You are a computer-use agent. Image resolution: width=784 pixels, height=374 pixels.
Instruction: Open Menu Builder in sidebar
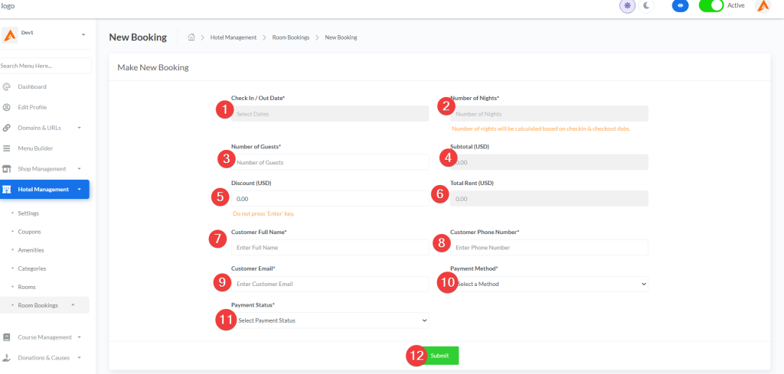click(x=35, y=148)
